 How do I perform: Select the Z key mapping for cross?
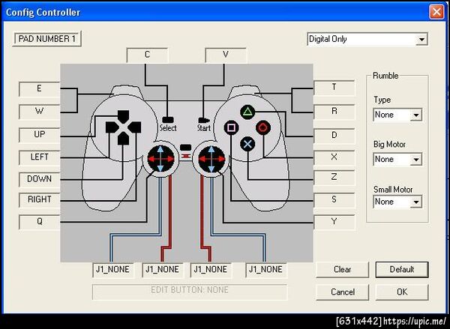tap(334, 178)
